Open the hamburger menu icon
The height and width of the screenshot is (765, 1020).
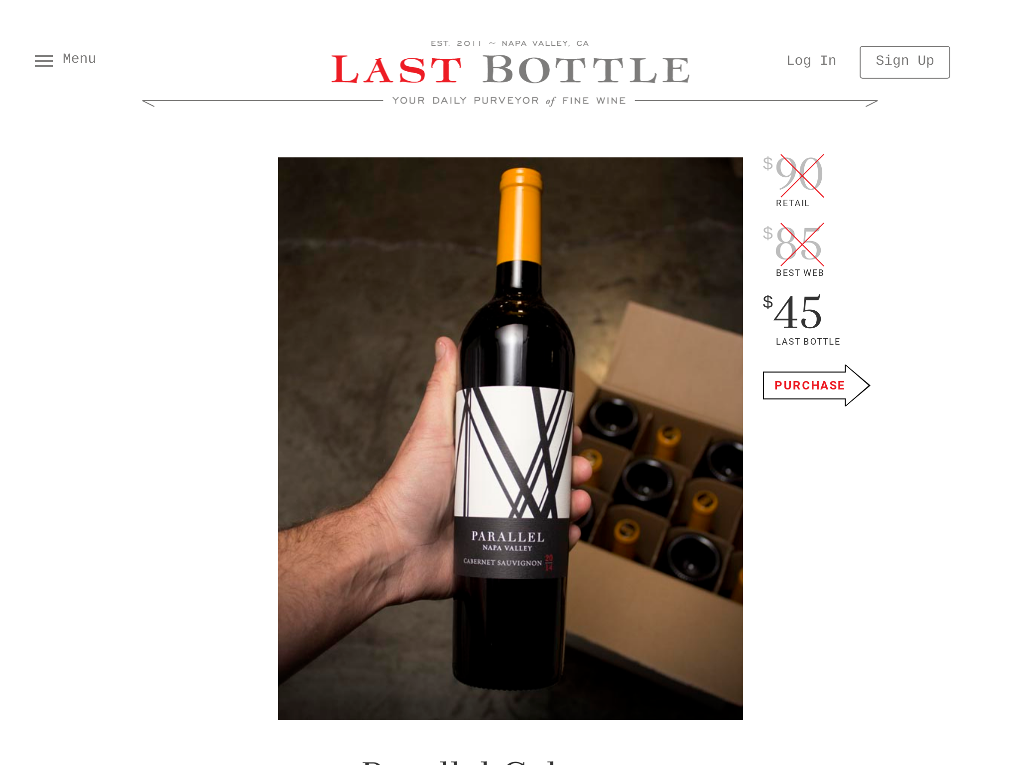pos(44,60)
